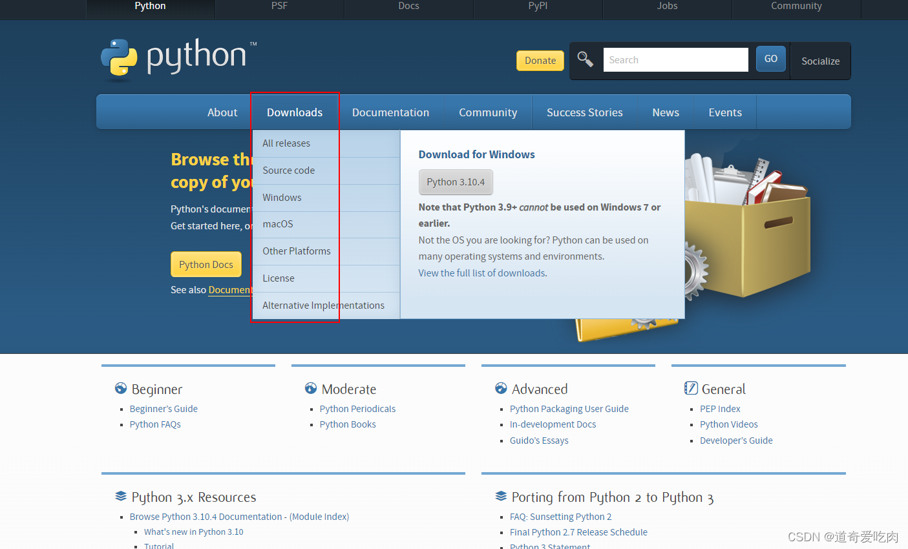The height and width of the screenshot is (549, 908).
Task: Open the Community navigation menu
Action: point(488,112)
